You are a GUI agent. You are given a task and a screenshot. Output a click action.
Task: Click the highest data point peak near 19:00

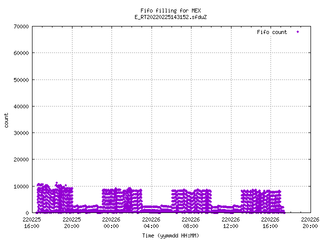click(x=56, y=183)
